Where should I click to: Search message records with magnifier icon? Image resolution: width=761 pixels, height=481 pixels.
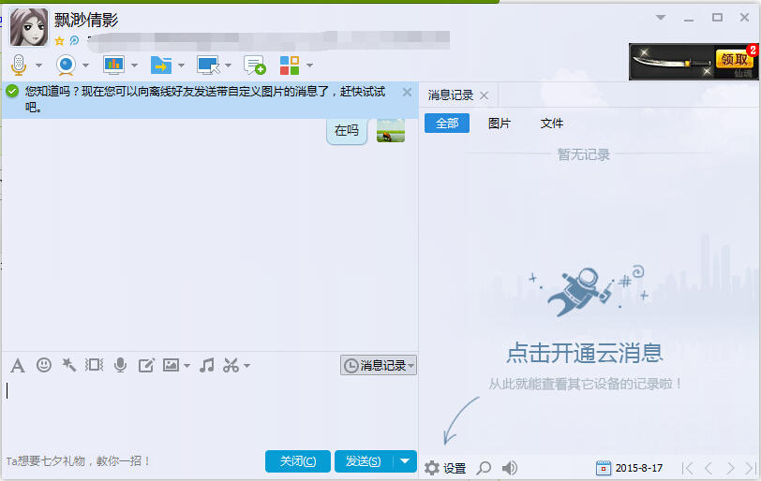point(484,468)
